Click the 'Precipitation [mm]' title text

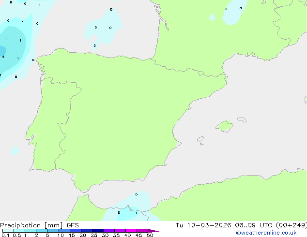point(31,225)
